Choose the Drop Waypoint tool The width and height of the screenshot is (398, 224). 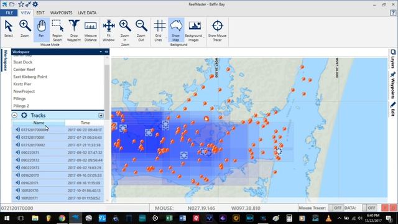click(74, 30)
